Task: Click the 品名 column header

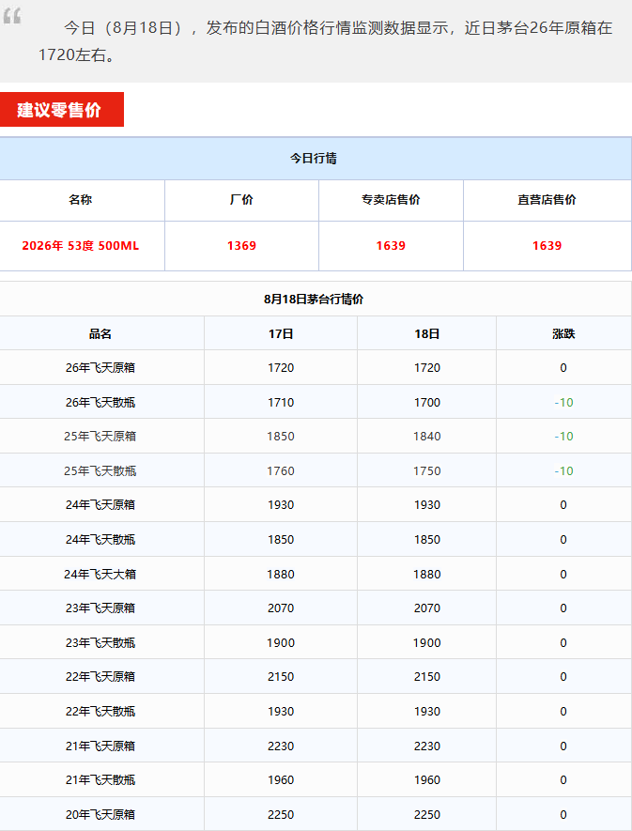Action: click(x=100, y=334)
